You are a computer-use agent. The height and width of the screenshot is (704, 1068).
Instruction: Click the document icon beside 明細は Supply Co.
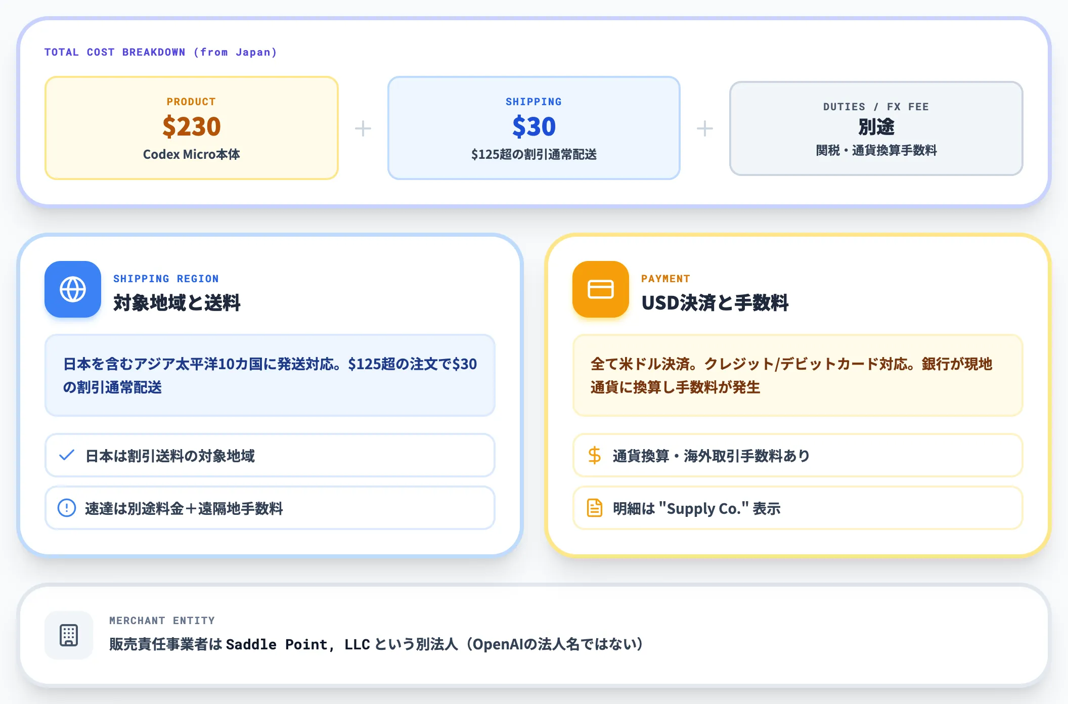tap(595, 508)
